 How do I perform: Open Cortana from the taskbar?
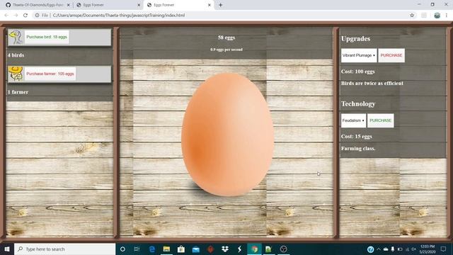pyautogui.click(x=122, y=249)
